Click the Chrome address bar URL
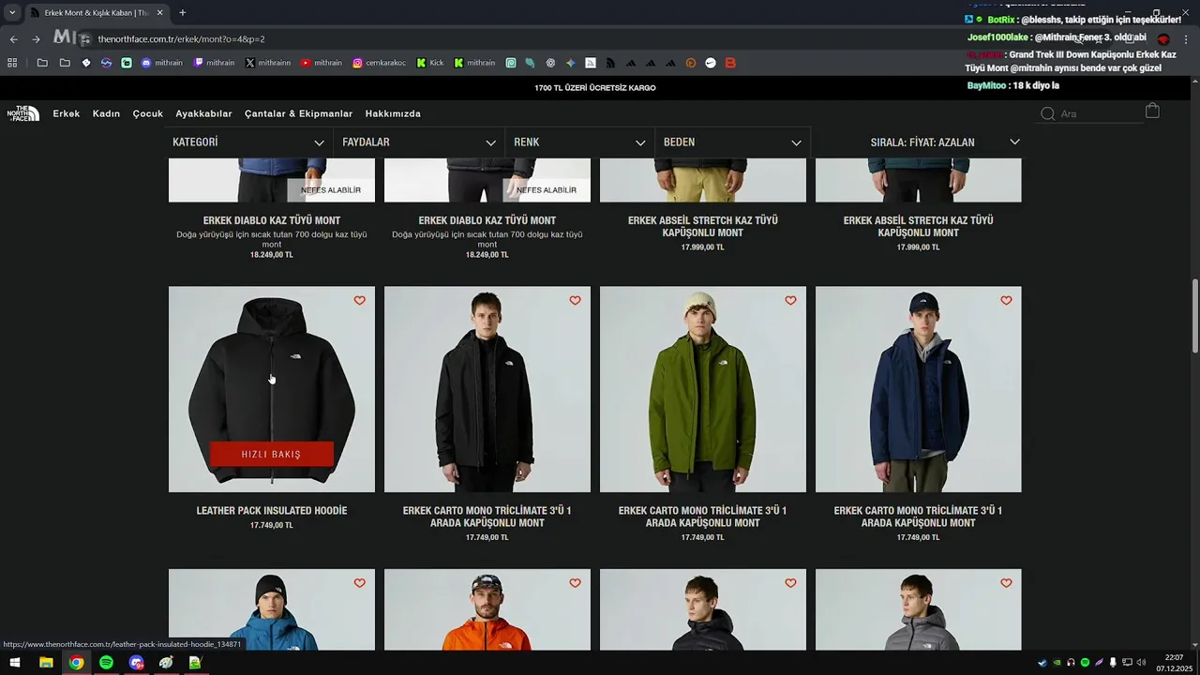 click(x=181, y=39)
